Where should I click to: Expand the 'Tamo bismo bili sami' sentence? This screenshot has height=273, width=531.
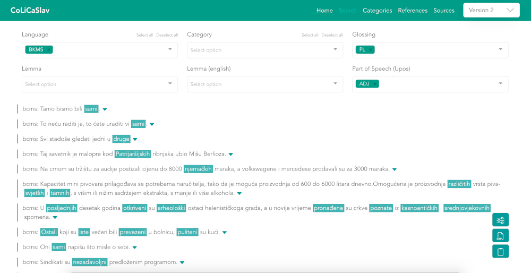point(105,109)
